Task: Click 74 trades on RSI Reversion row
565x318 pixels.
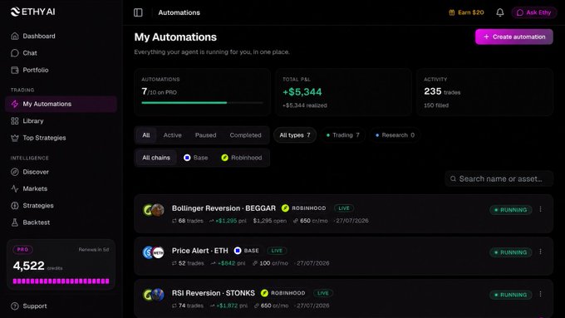Action: click(x=188, y=306)
